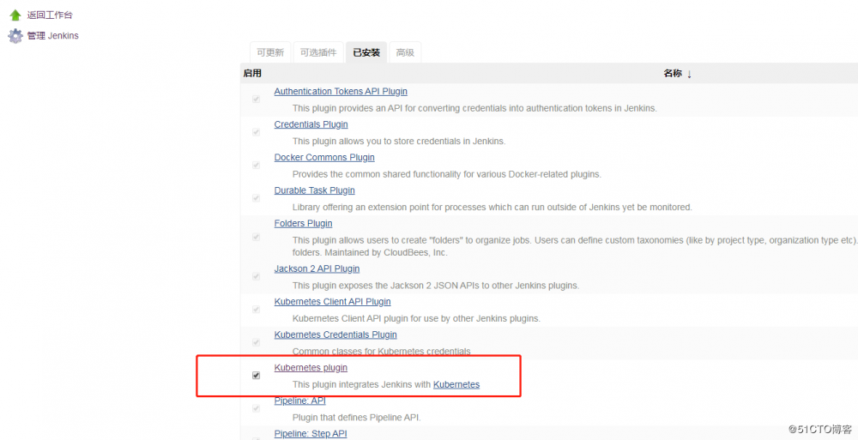The height and width of the screenshot is (440, 858).
Task: Open Kubernetes Credentials Plugin link
Action: [335, 335]
